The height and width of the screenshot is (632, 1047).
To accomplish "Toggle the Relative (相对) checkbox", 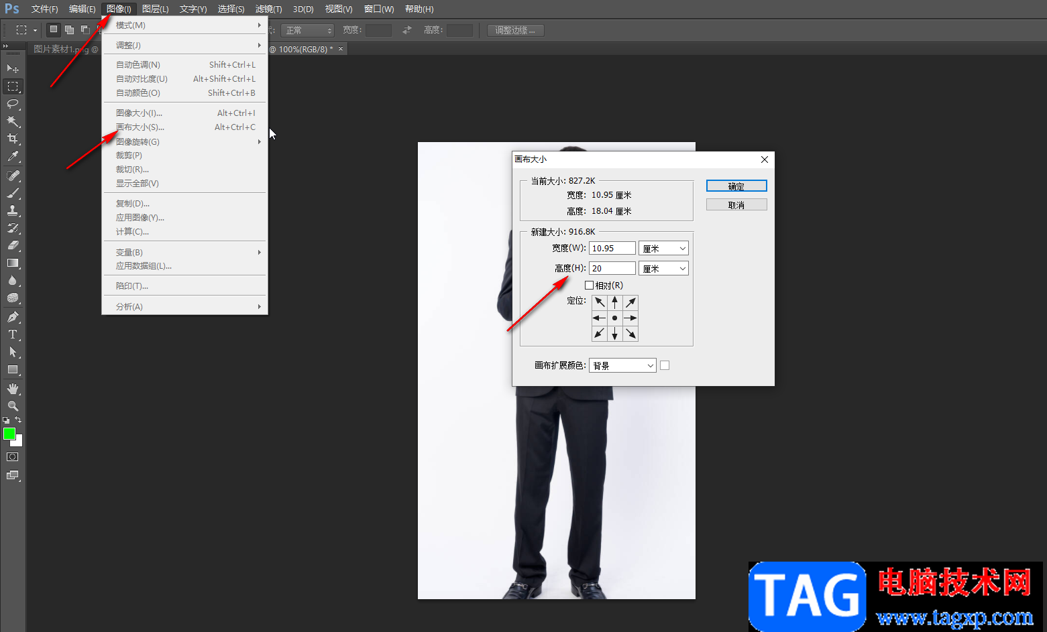I will pyautogui.click(x=589, y=286).
